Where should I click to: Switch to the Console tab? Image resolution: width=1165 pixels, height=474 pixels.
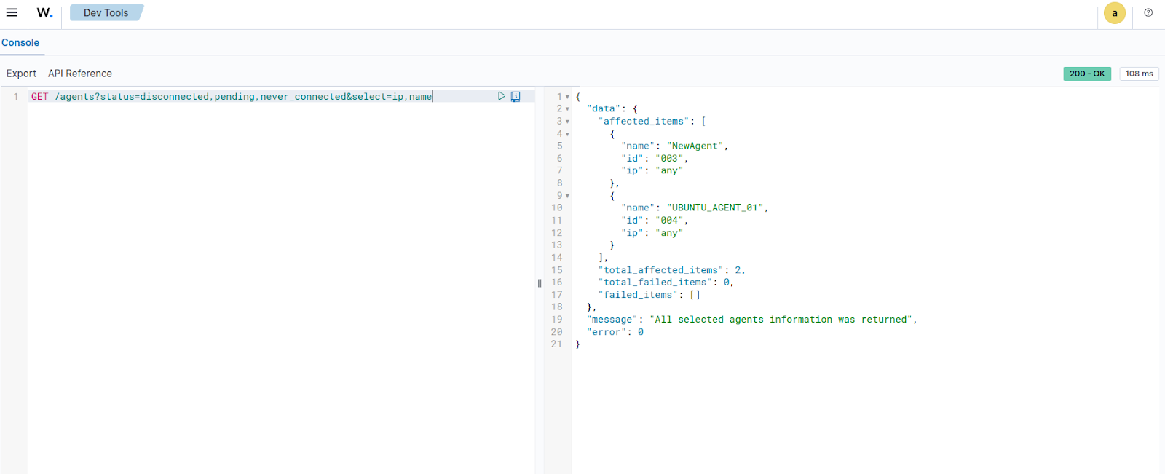20,42
